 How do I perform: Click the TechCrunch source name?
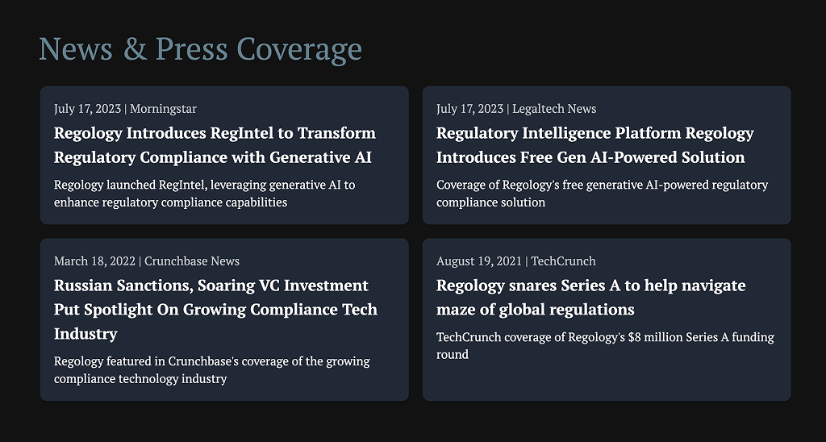(x=563, y=261)
